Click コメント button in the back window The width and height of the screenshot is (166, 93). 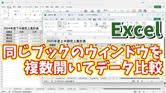150,7
